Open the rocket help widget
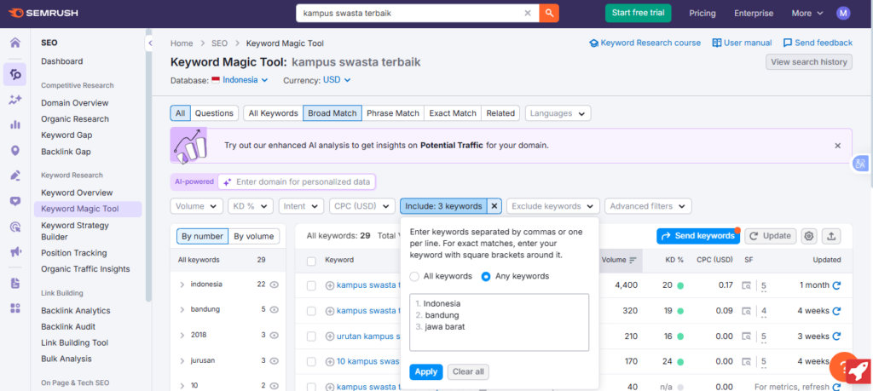The width and height of the screenshot is (873, 391). (858, 370)
